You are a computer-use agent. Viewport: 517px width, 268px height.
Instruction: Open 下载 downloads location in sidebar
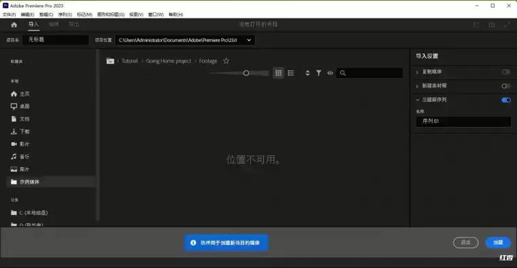20,132
